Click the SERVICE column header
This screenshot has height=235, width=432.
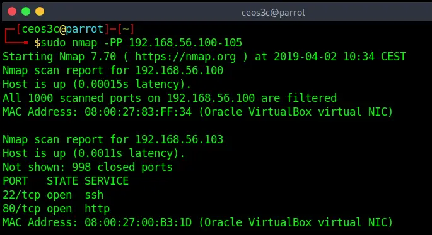point(107,181)
